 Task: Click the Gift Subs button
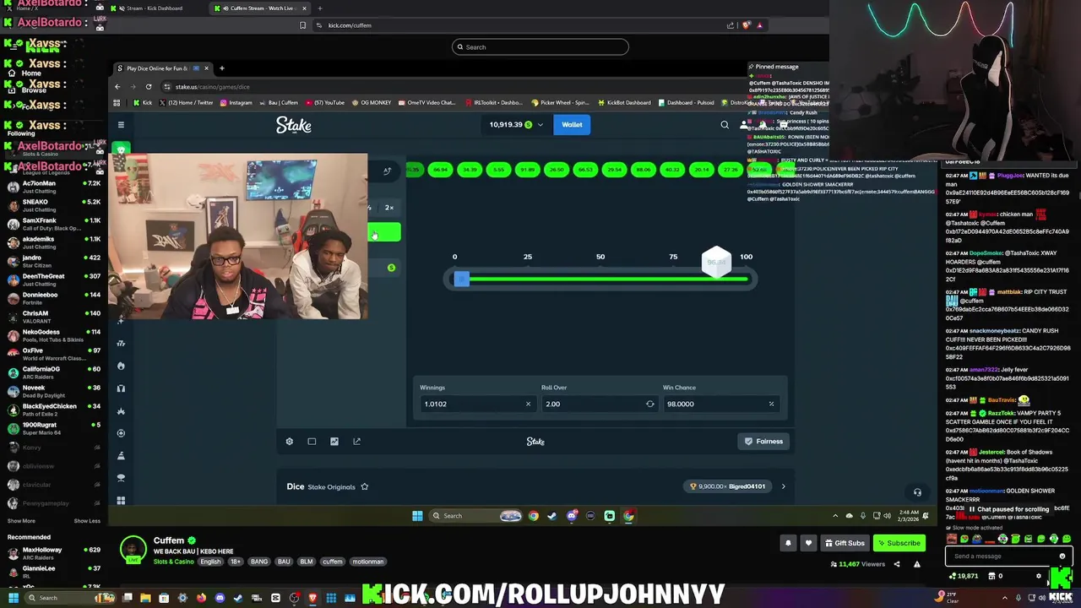tap(844, 543)
